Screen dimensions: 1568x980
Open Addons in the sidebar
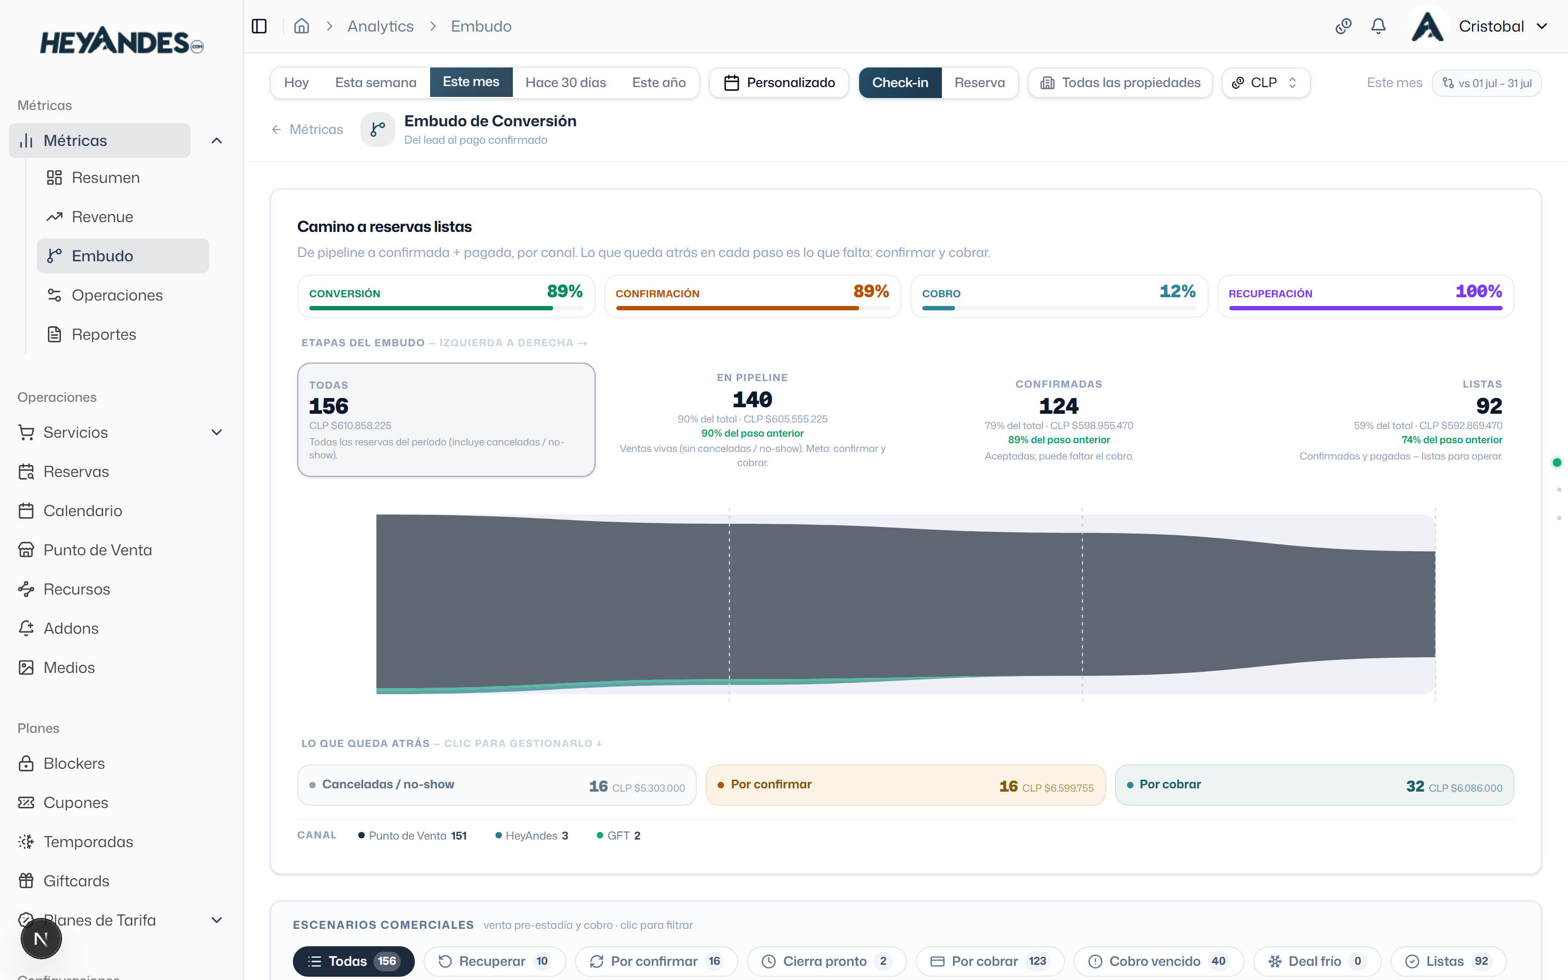(121, 628)
